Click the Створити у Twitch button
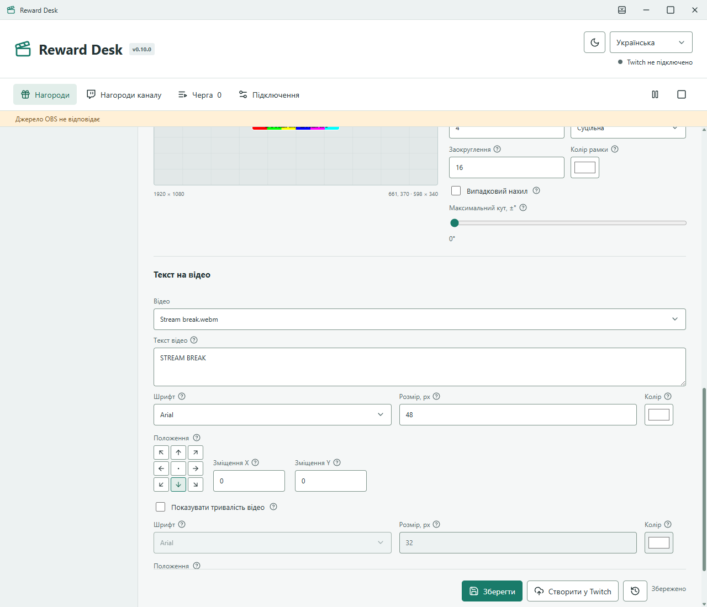This screenshot has width=707, height=607. coord(573,591)
